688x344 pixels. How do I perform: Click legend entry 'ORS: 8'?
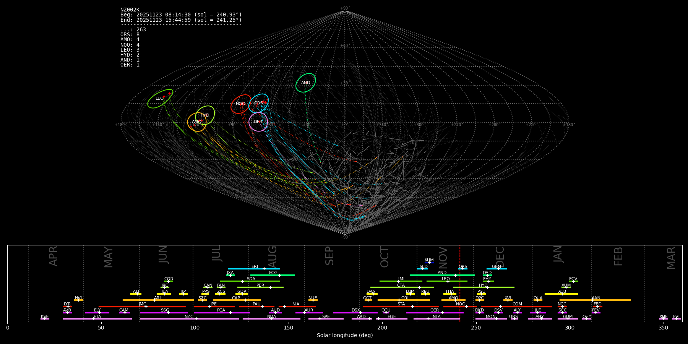click(x=130, y=35)
